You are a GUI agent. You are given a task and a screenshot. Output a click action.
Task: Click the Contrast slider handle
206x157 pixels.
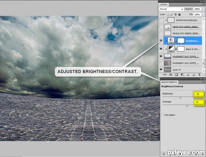click(x=187, y=106)
